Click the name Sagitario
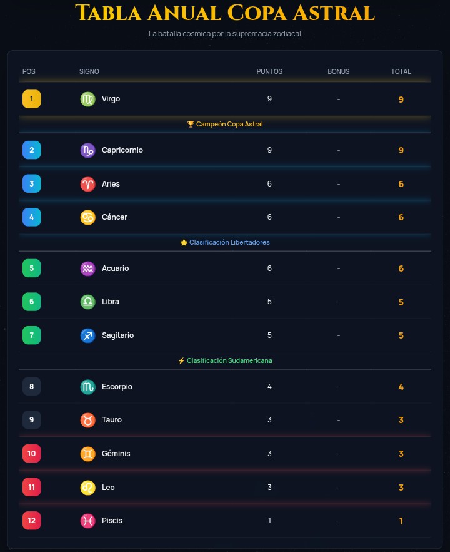This screenshot has width=450, height=552. 117,335
